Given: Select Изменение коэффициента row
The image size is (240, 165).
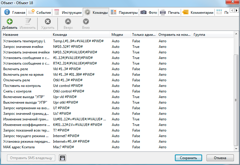Looking at the screenshot, I should 117,125.
